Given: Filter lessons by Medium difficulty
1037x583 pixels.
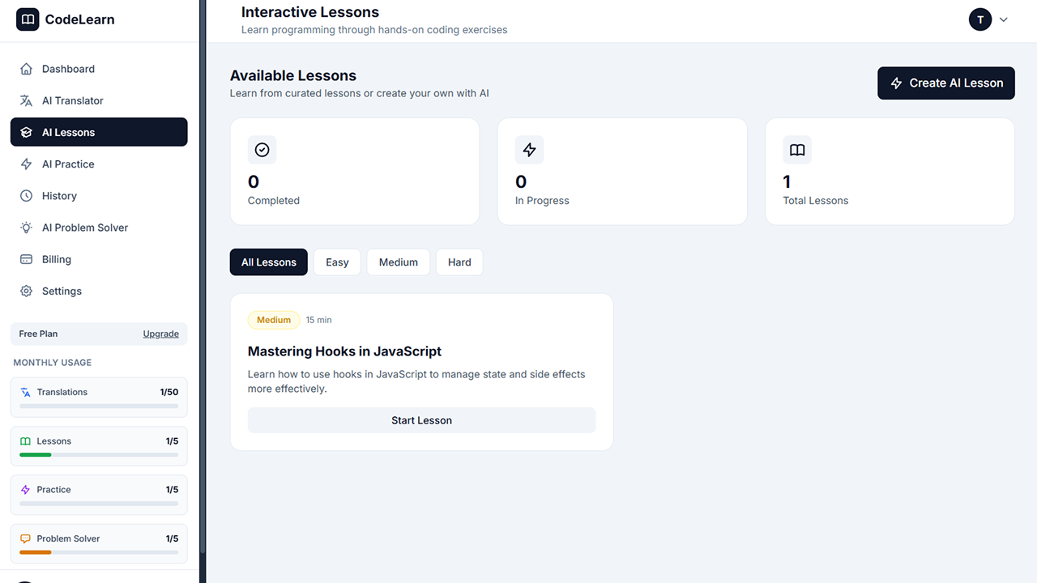Looking at the screenshot, I should pyautogui.click(x=398, y=262).
